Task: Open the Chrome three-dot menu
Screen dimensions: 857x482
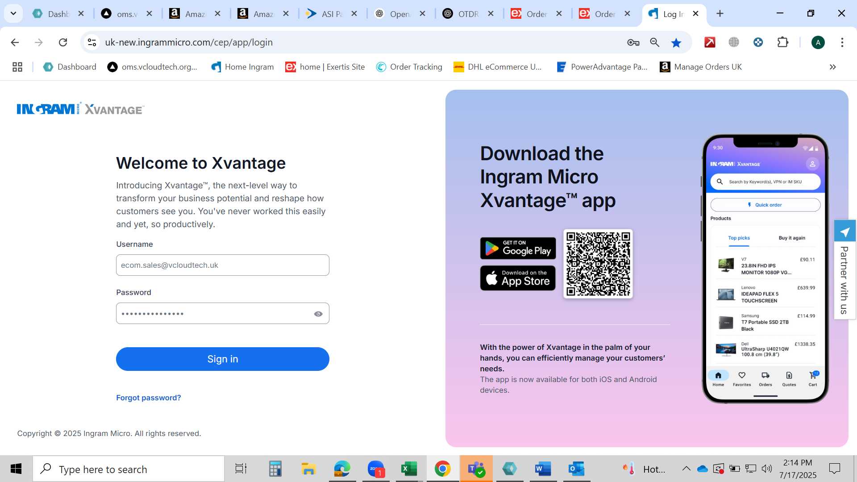Action: click(x=842, y=42)
